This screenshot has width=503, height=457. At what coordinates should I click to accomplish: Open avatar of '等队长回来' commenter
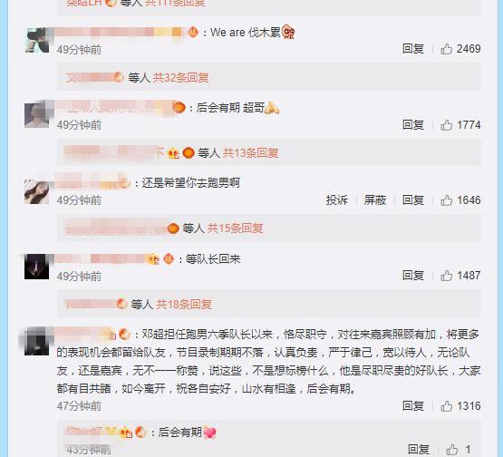pos(37,267)
